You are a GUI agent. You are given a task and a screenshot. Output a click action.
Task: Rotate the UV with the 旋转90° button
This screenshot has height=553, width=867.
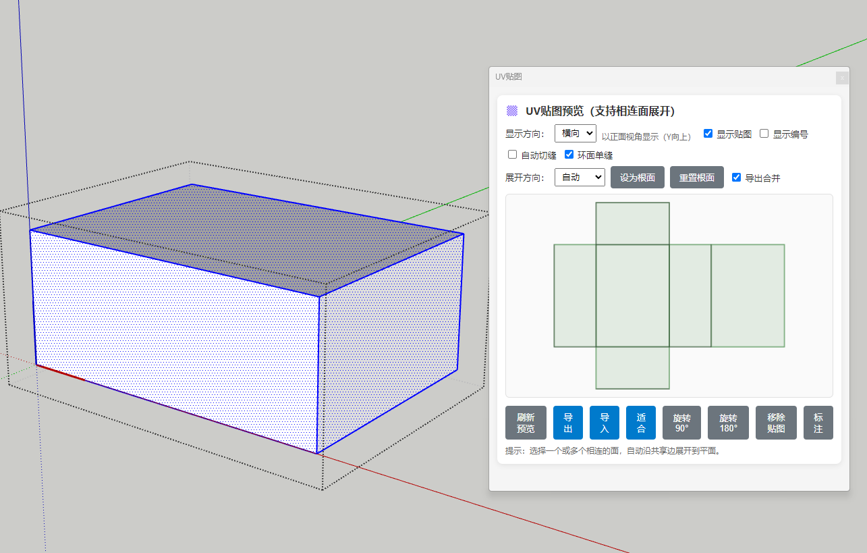pos(681,423)
